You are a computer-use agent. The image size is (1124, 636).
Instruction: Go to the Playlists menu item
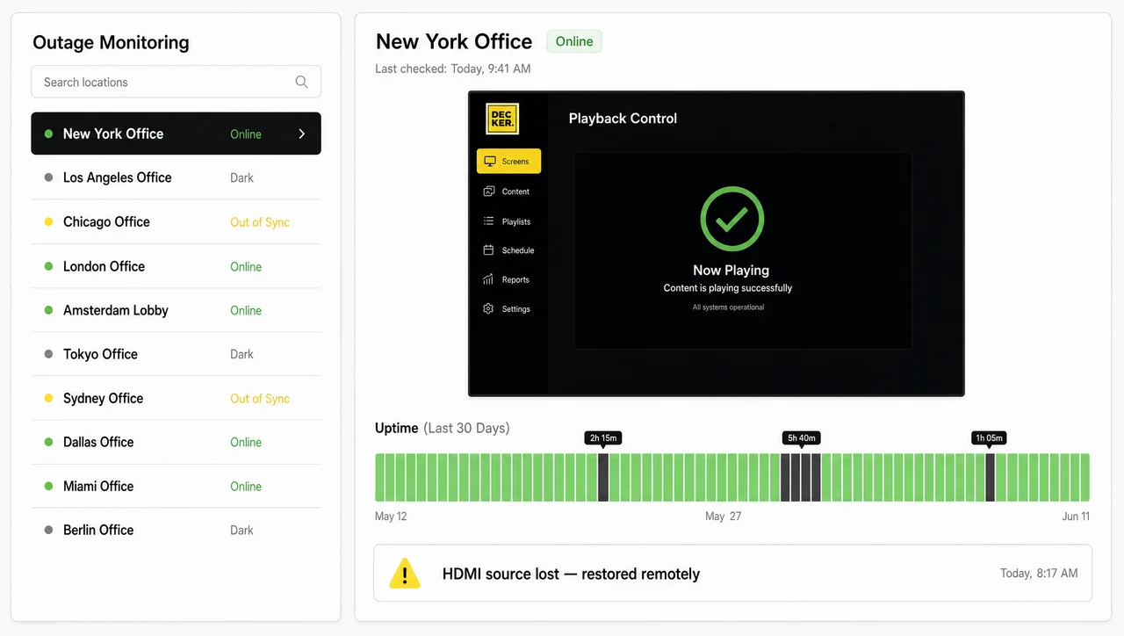[508, 221]
